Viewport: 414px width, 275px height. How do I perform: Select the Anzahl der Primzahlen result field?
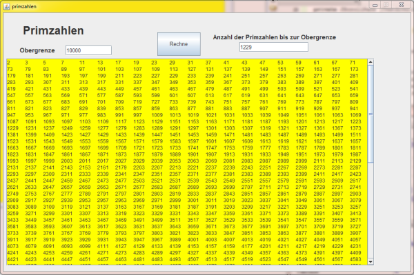coord(273,47)
